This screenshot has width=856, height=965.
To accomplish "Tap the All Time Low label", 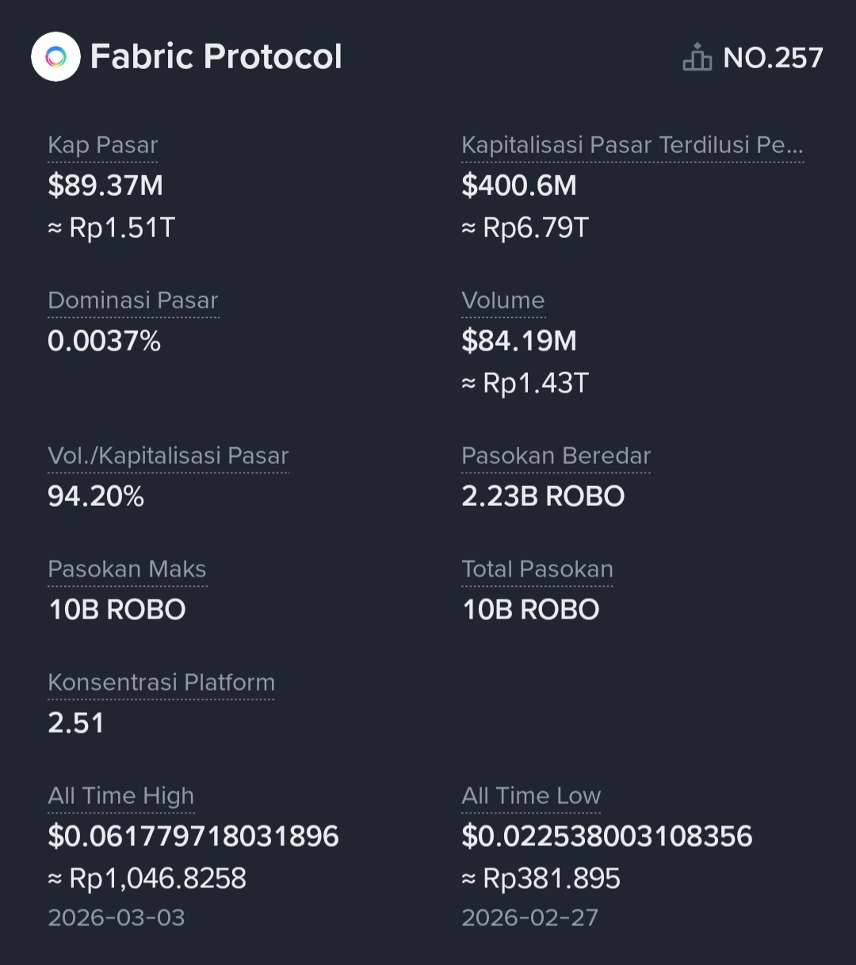I will (531, 796).
